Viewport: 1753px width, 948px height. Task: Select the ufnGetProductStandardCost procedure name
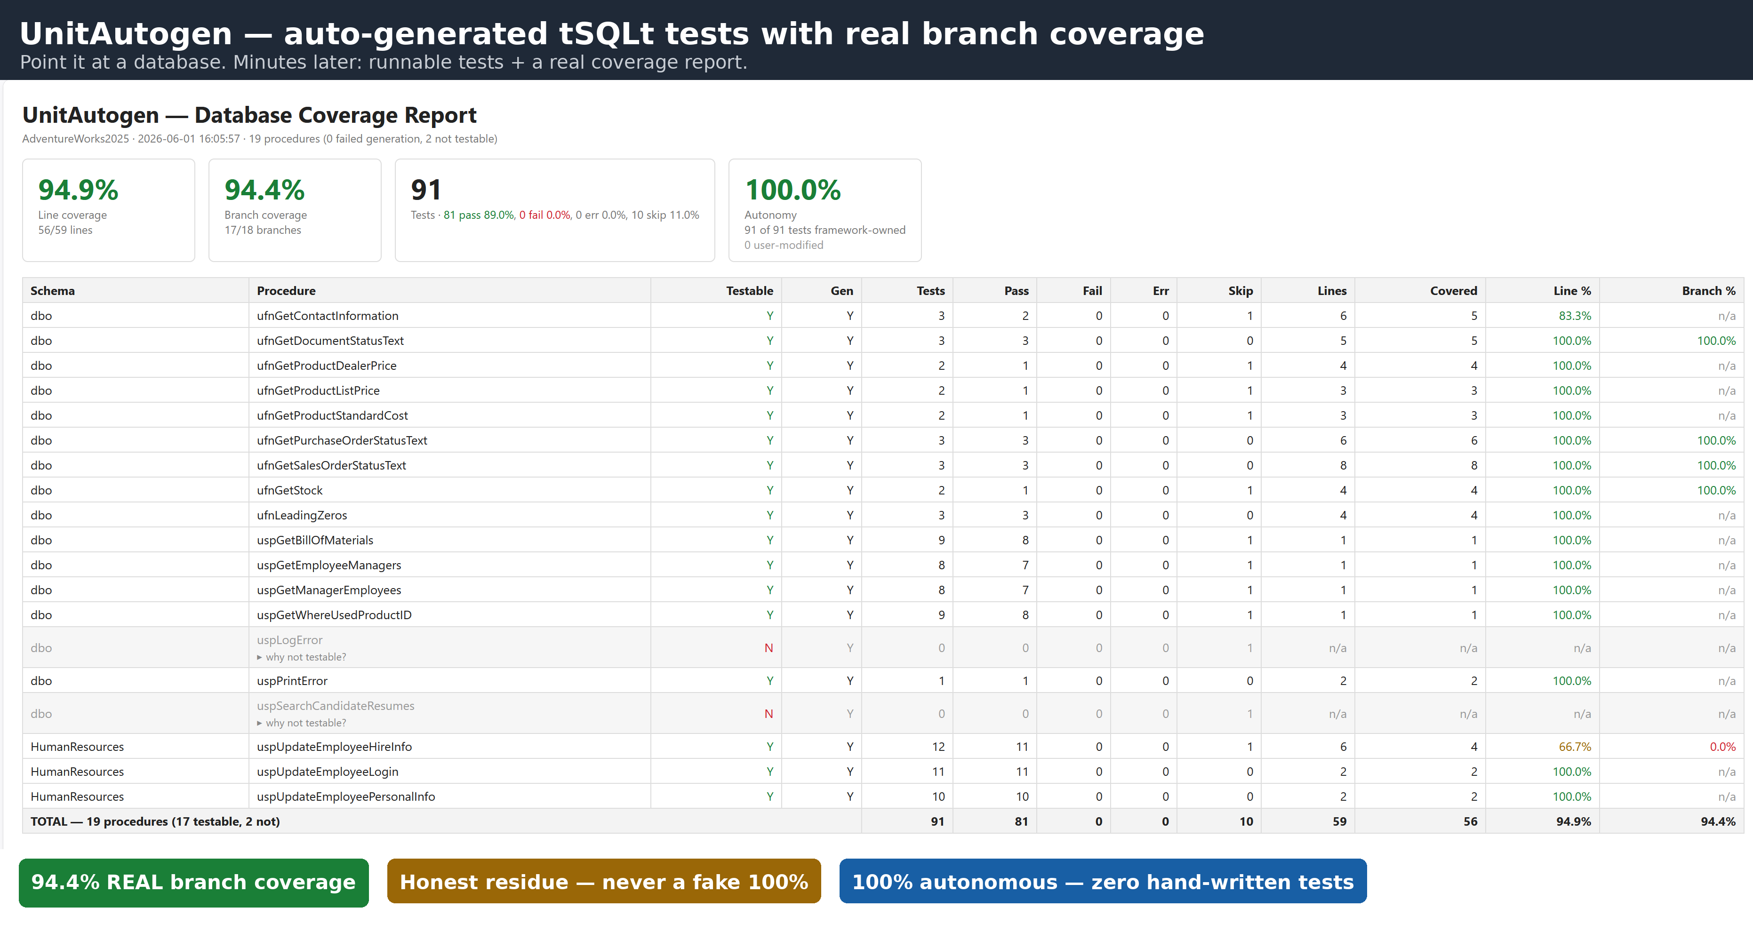pyautogui.click(x=332, y=416)
